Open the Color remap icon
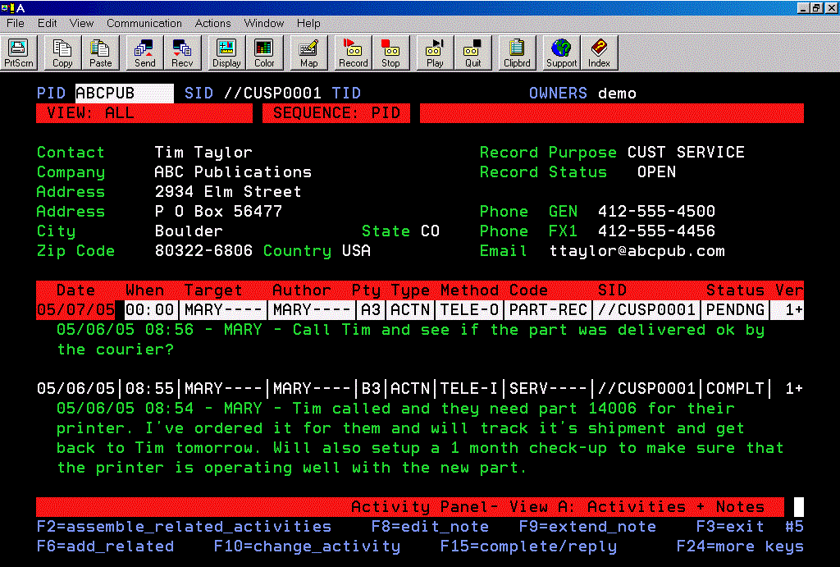Viewport: 840px width, 567px height. [264, 53]
